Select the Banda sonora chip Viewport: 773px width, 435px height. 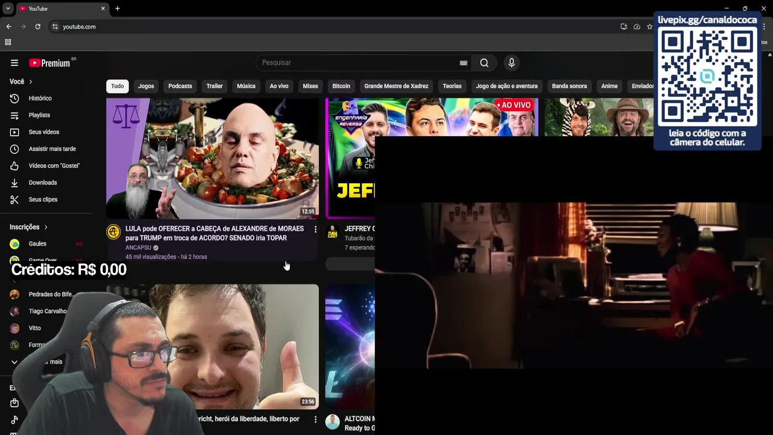click(x=569, y=86)
